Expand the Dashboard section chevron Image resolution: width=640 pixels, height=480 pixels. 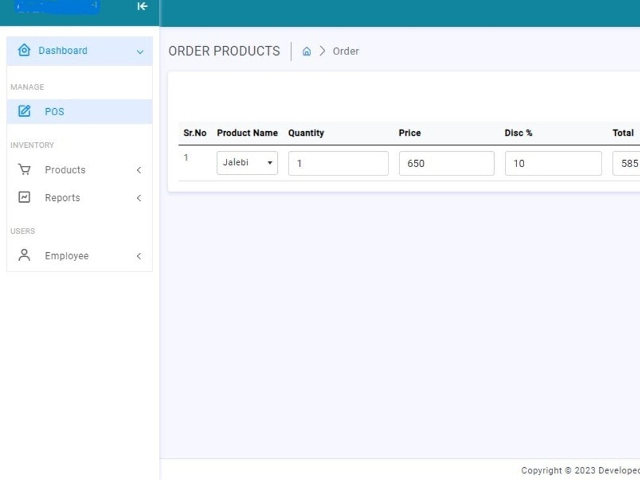(x=140, y=51)
